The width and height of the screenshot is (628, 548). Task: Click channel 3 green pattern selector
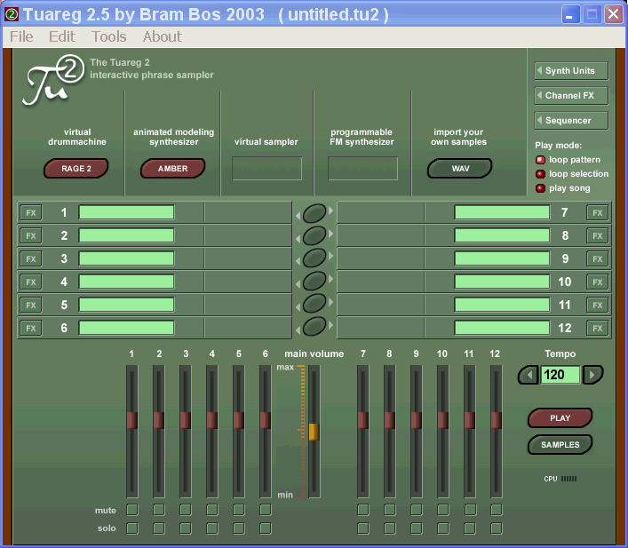point(126,259)
